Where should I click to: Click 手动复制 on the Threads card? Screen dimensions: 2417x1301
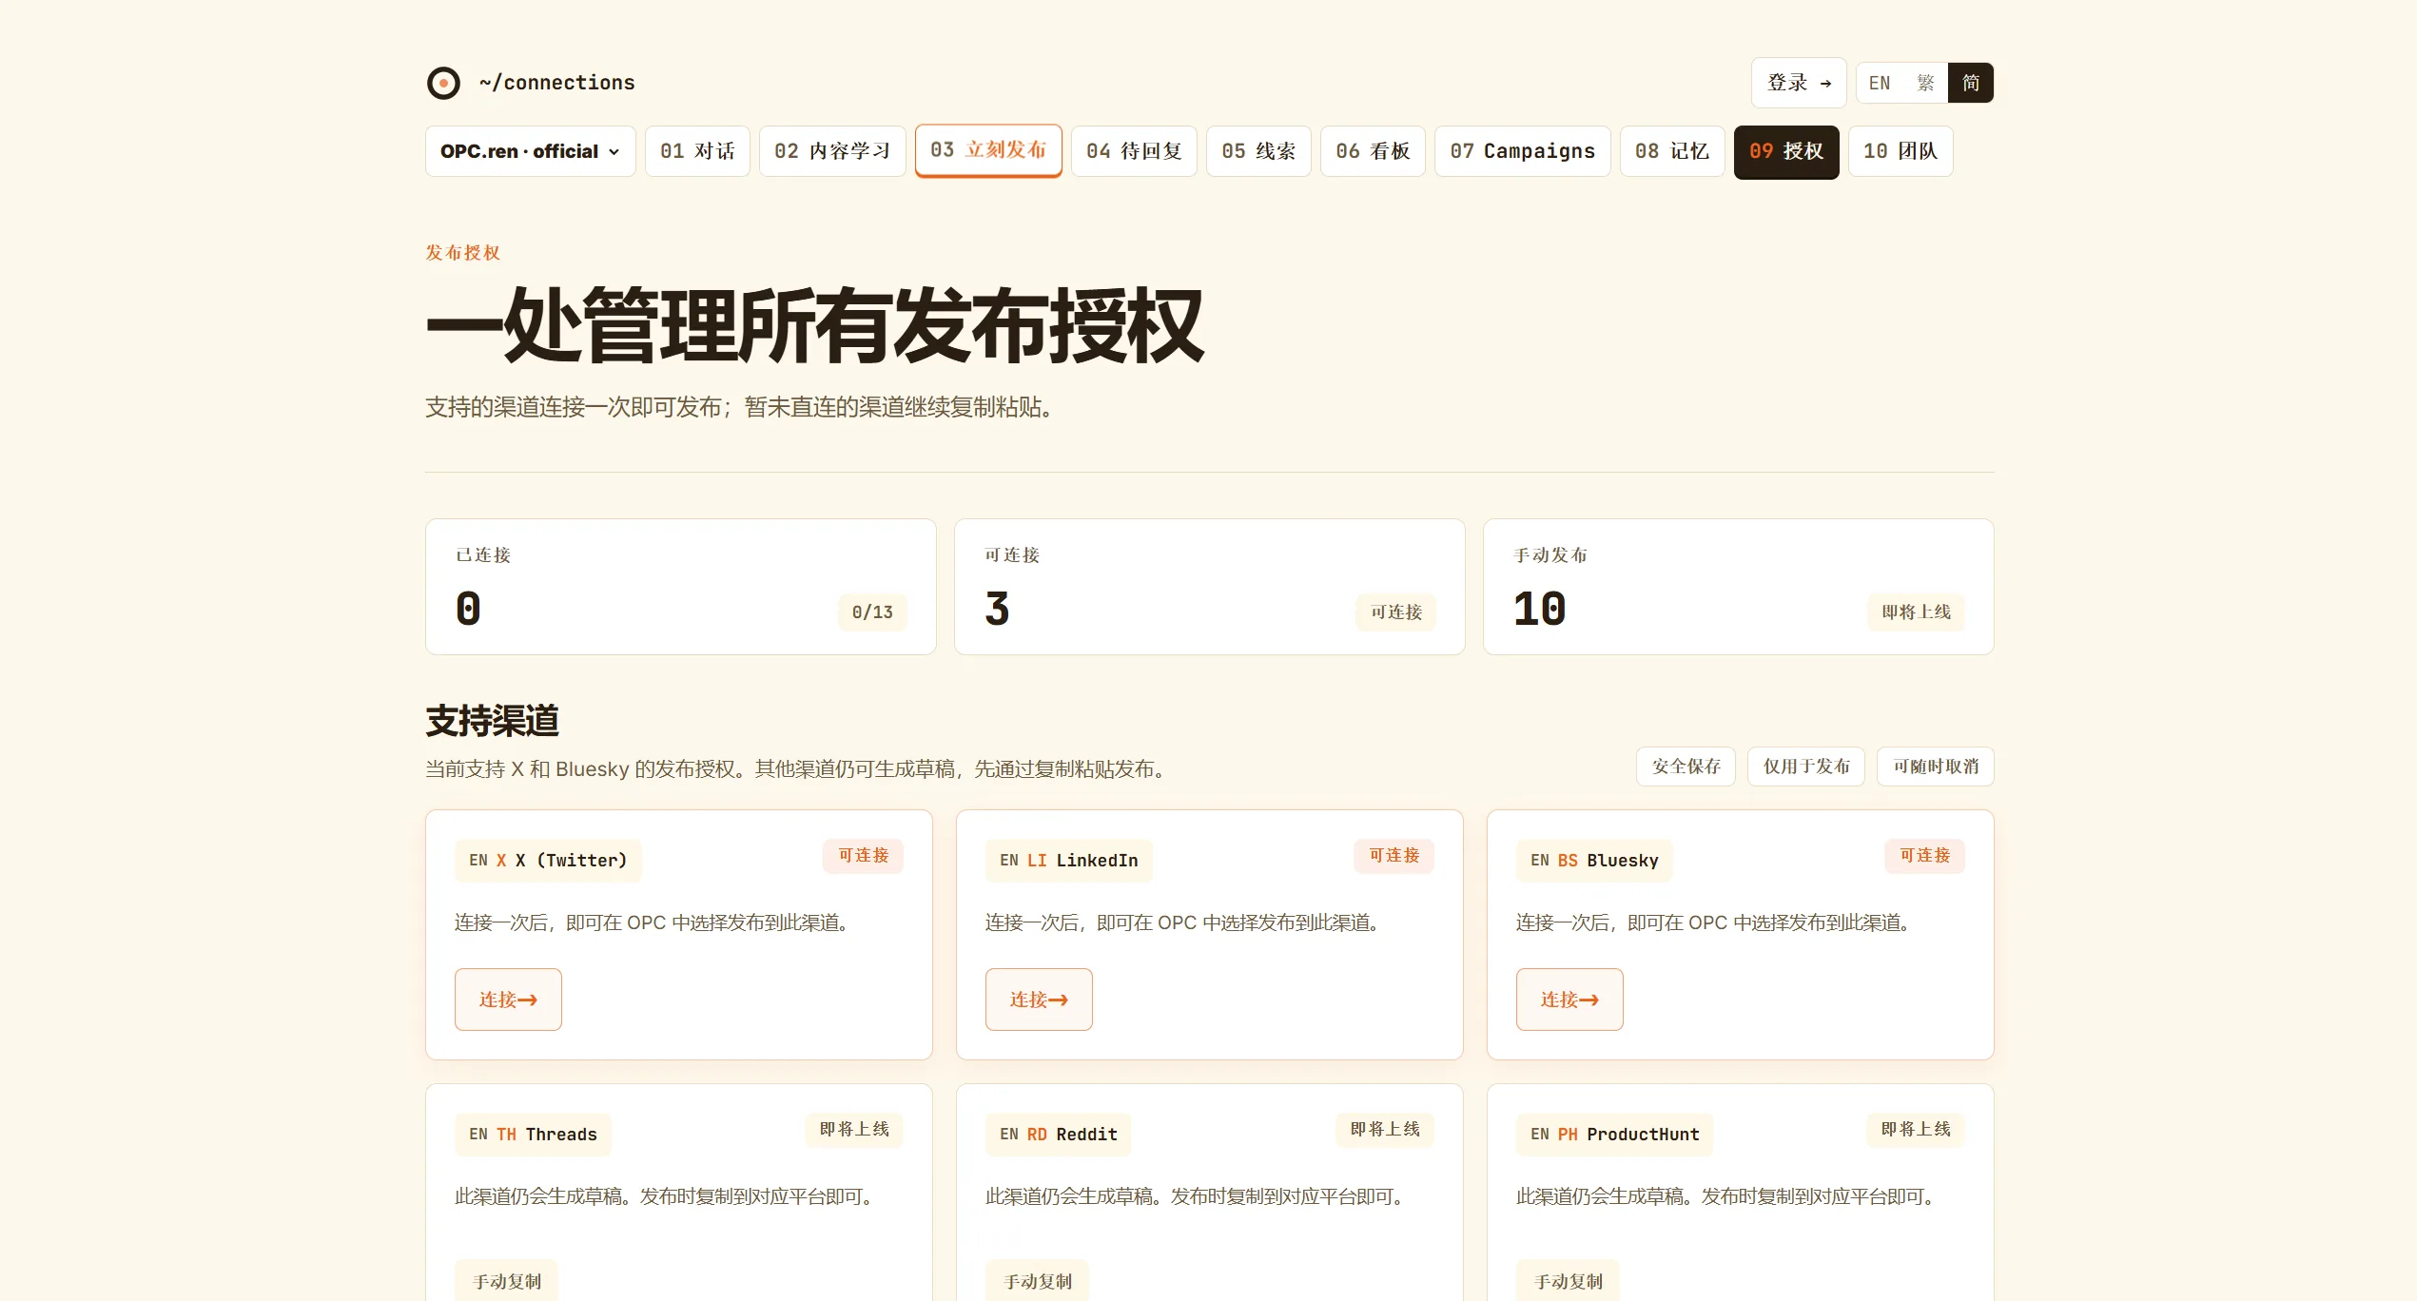pyautogui.click(x=506, y=1281)
